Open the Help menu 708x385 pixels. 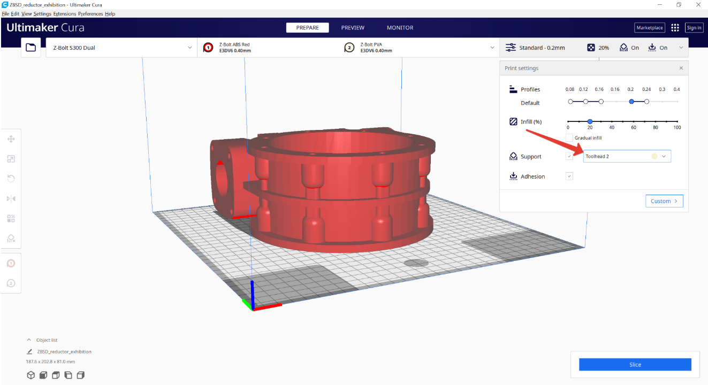[x=110, y=14]
